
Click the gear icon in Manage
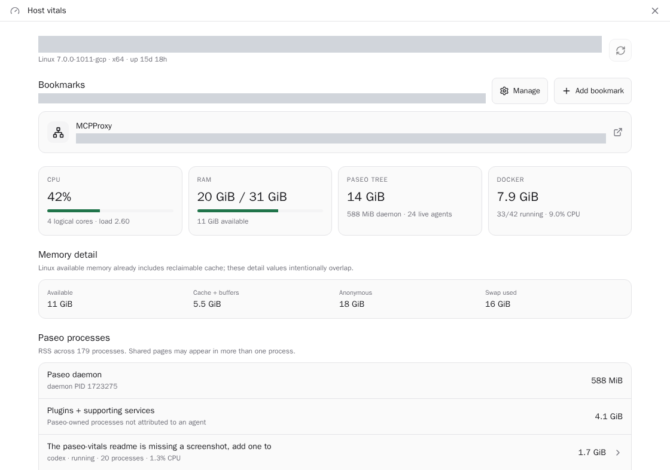point(504,91)
